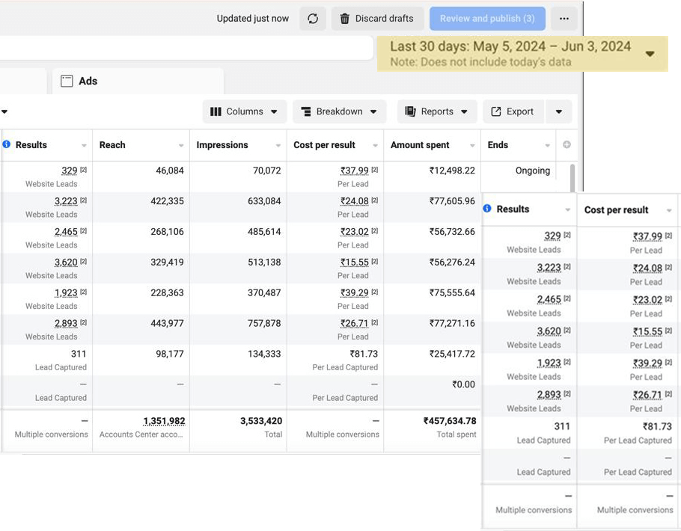Click the plus icon to add column
This screenshot has width=681, height=531.
[567, 145]
